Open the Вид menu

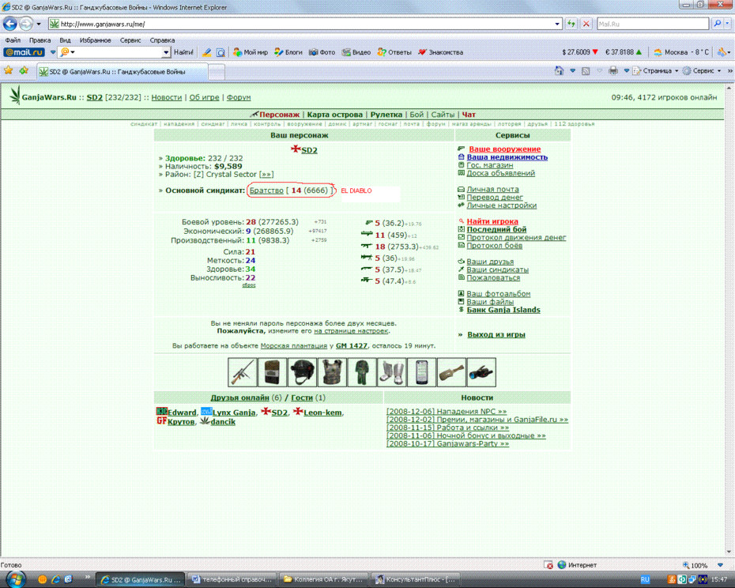(x=65, y=40)
